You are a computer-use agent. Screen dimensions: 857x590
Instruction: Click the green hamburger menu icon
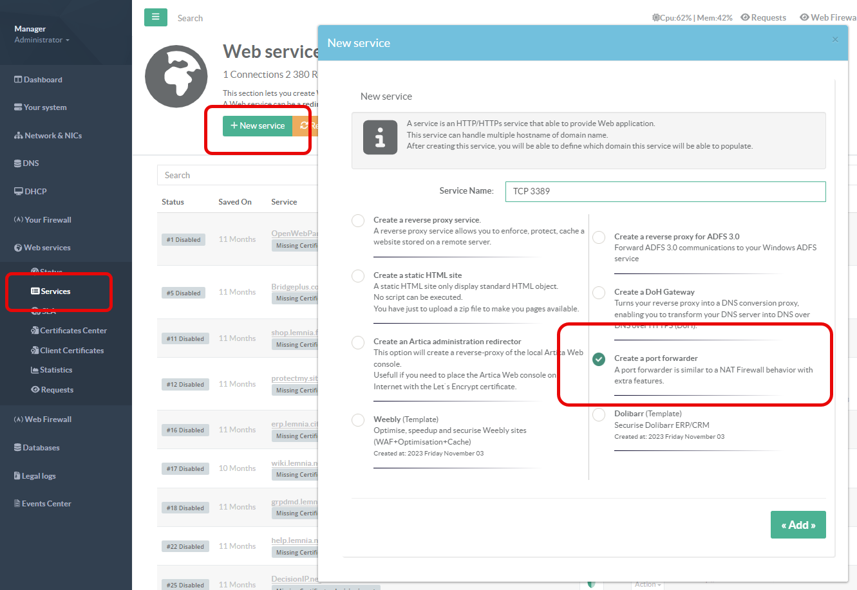155,17
